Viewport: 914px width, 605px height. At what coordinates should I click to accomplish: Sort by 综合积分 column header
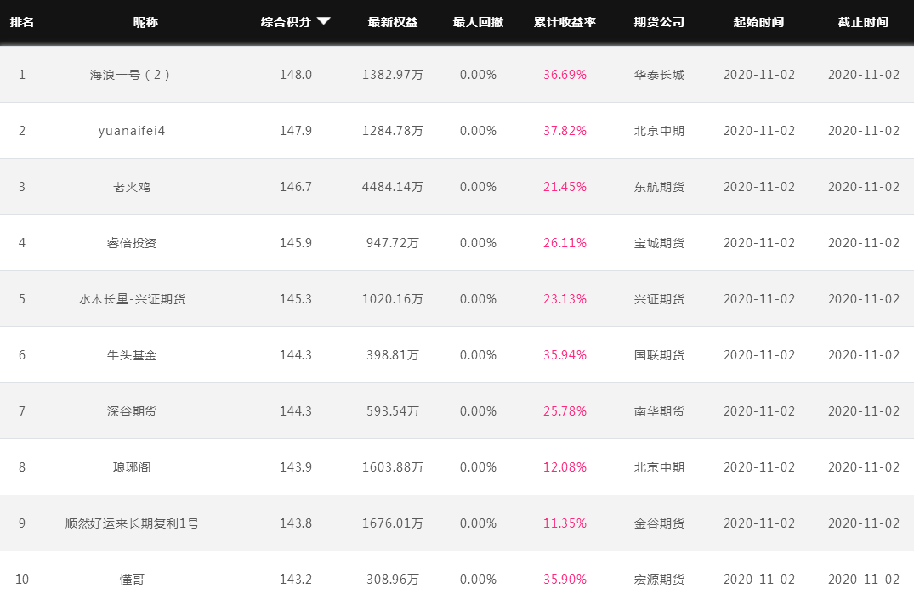[x=286, y=22]
